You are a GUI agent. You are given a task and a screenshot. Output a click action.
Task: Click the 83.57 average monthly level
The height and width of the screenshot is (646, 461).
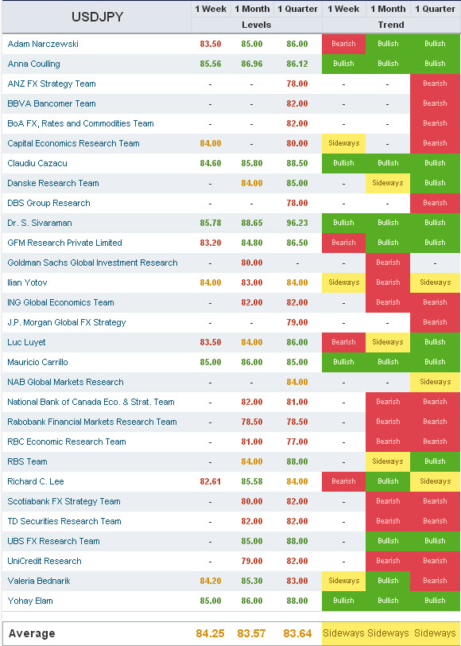coord(252,633)
